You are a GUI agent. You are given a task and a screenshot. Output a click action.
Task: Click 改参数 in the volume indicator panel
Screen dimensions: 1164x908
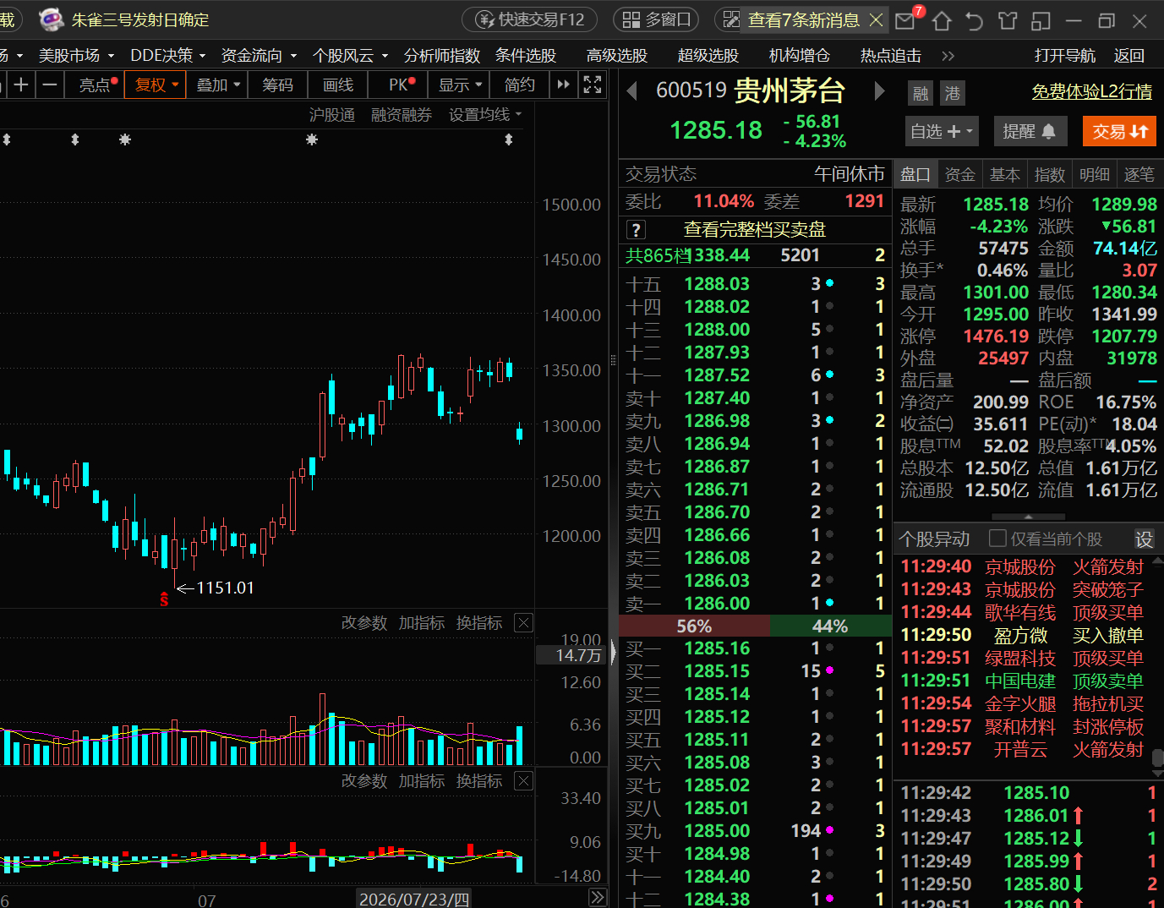pyautogui.click(x=364, y=623)
